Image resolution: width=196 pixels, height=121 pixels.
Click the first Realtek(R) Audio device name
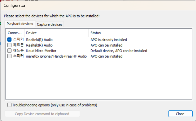pos(39,40)
